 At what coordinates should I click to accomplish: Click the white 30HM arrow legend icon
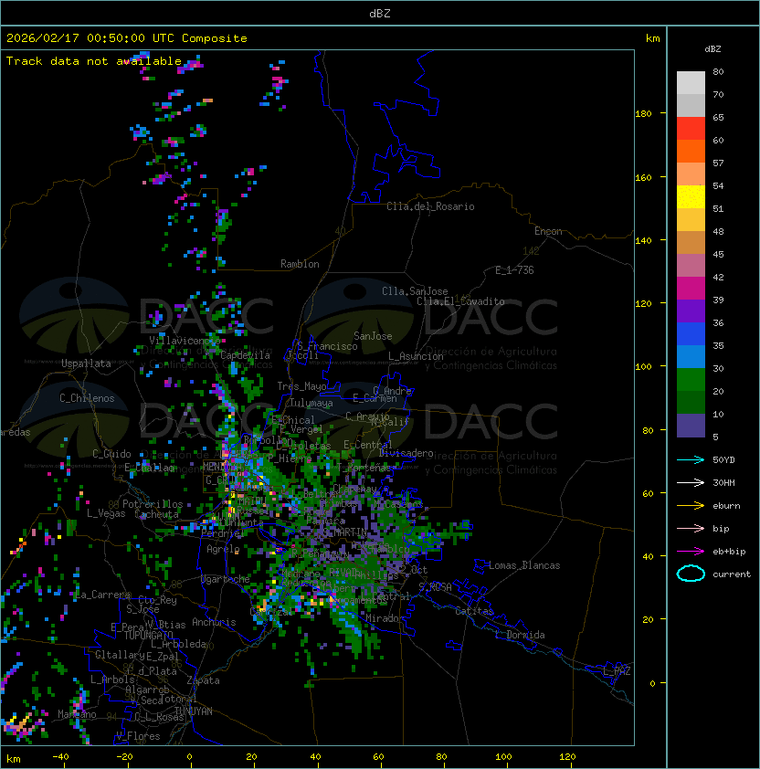[691, 483]
